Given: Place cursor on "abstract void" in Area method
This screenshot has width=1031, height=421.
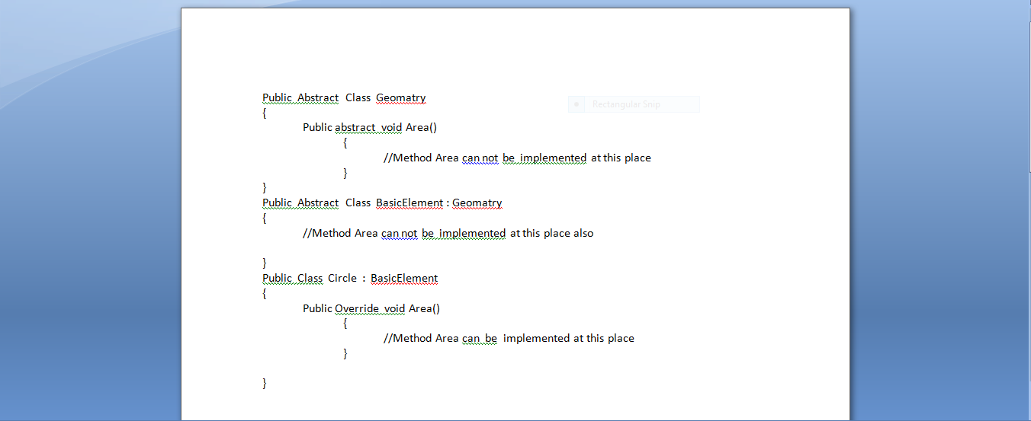Looking at the screenshot, I should pos(368,127).
